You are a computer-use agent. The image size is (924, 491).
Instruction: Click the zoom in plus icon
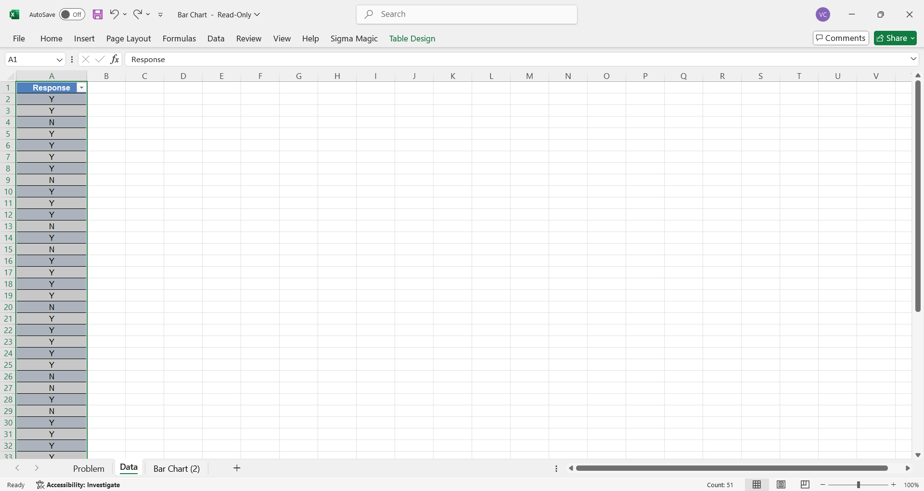pos(894,485)
